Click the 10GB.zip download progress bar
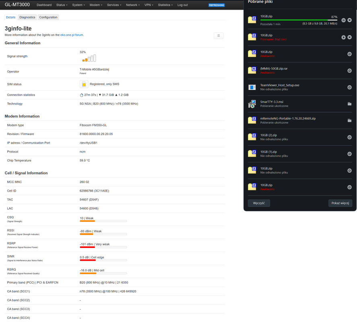This screenshot has height=322, width=357. point(299,20)
